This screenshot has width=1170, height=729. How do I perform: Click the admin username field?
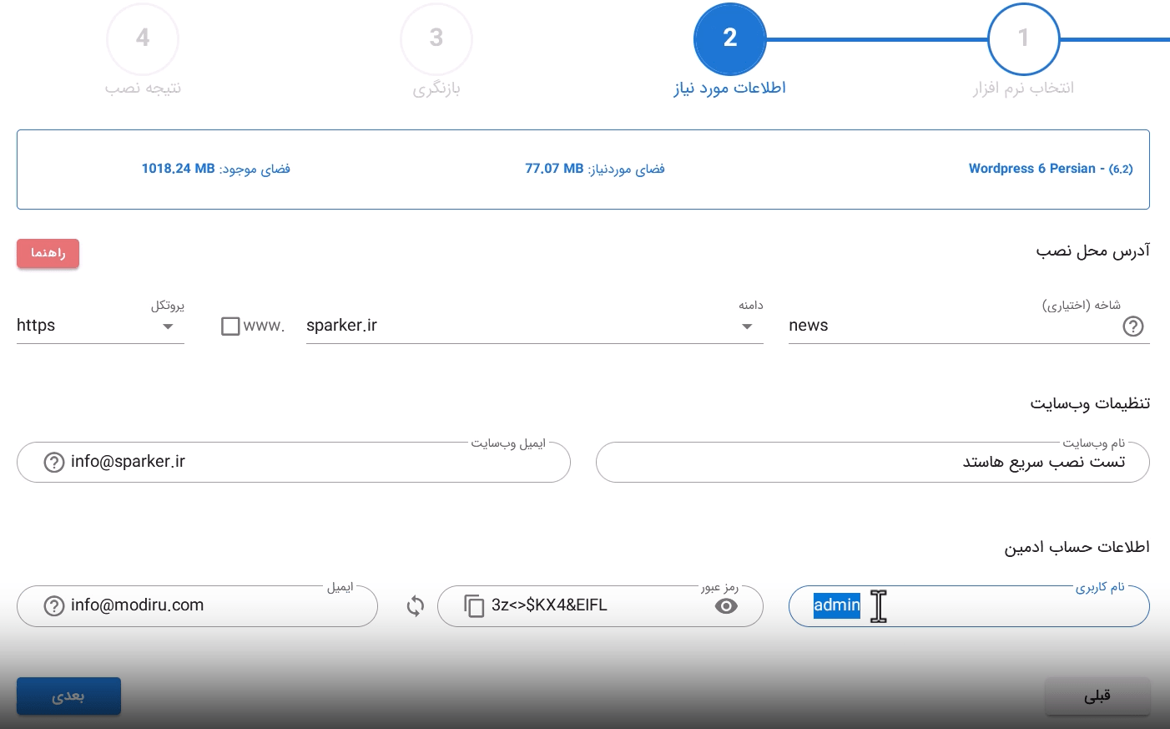[x=969, y=606]
